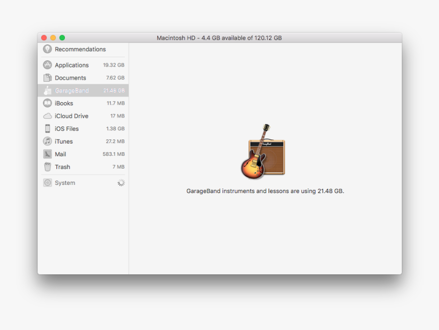Image resolution: width=439 pixels, height=330 pixels.
Task: Click the 7.62 GB Documents size
Action: coord(115,78)
